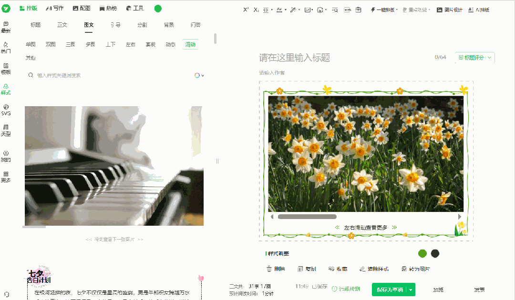Select the 双图 double-image filter
Screen dimensions: 515x300
[51, 44]
